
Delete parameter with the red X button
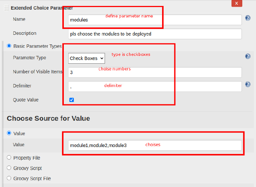click(x=237, y=3)
